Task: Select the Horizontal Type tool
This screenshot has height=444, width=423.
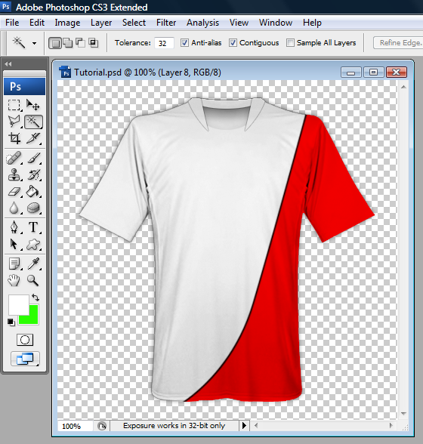Action: click(33, 227)
